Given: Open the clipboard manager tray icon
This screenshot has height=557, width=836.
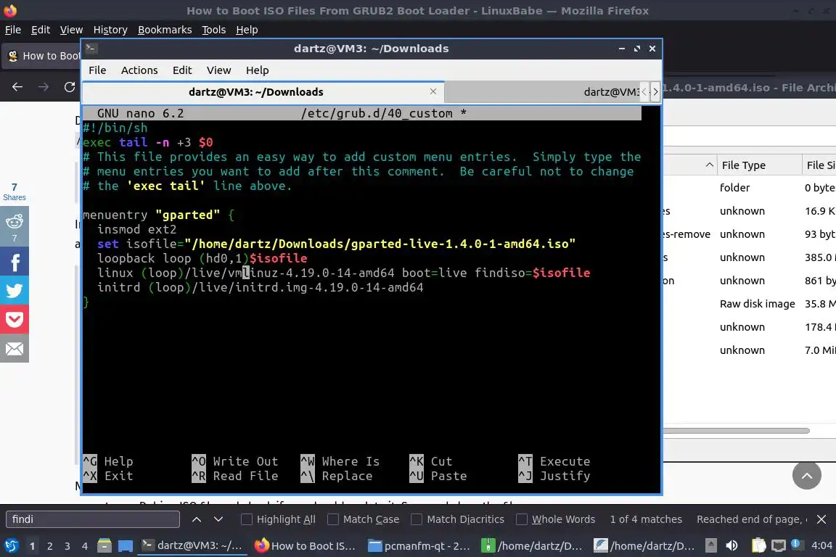Looking at the screenshot, I should (758, 545).
